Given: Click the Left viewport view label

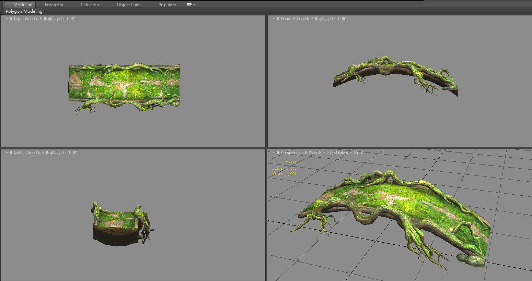Looking at the screenshot, I should click(18, 152).
